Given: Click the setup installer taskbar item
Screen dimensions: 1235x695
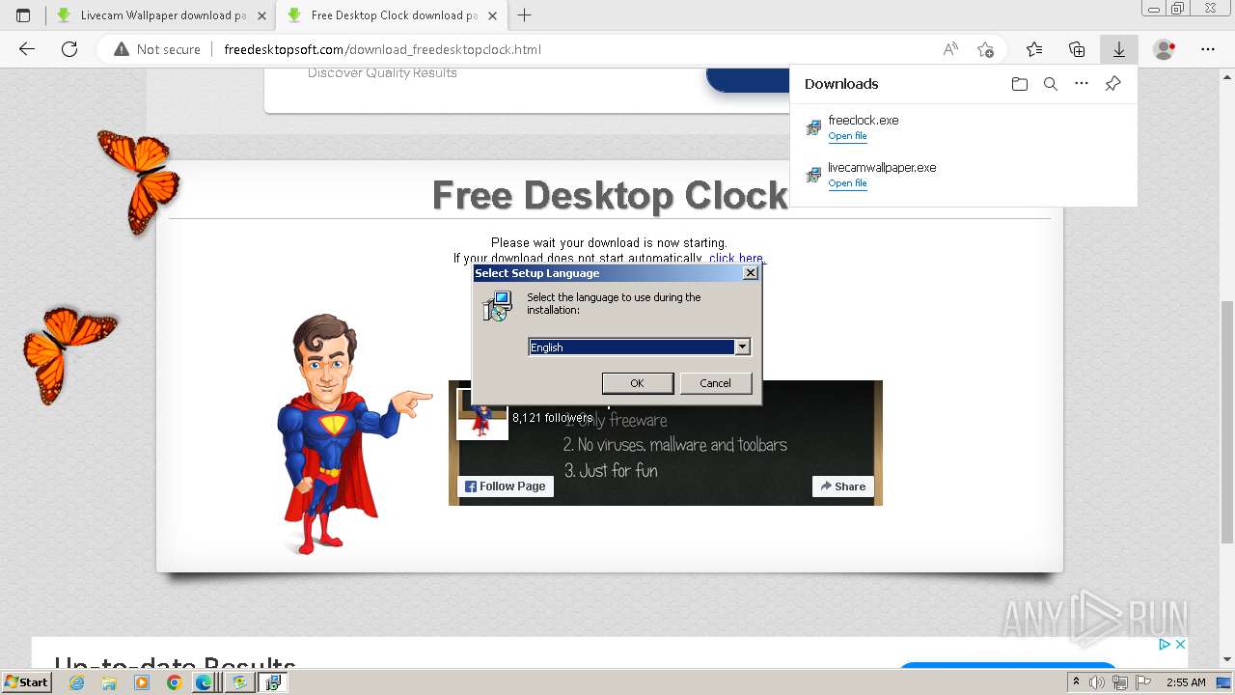Looking at the screenshot, I should 273,682.
